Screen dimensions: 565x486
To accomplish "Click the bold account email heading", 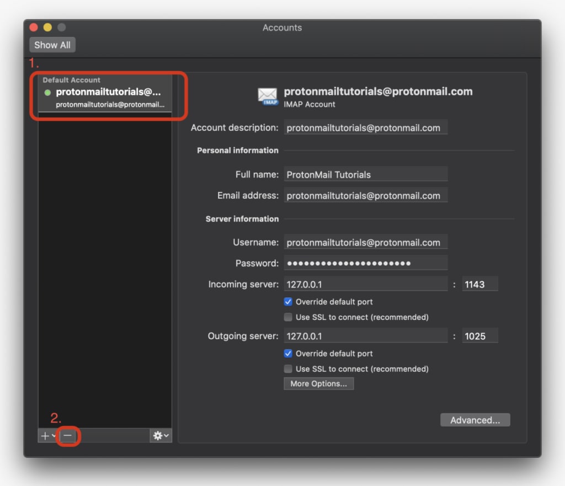I will pos(378,92).
